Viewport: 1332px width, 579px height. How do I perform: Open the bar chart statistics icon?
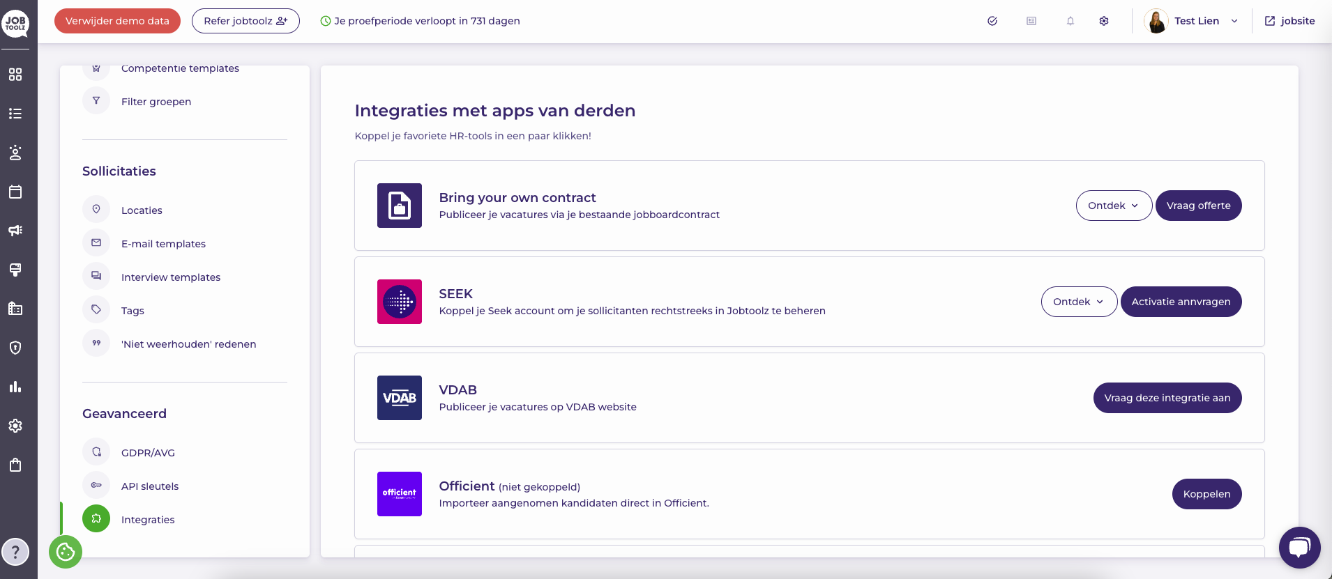pyautogui.click(x=15, y=387)
